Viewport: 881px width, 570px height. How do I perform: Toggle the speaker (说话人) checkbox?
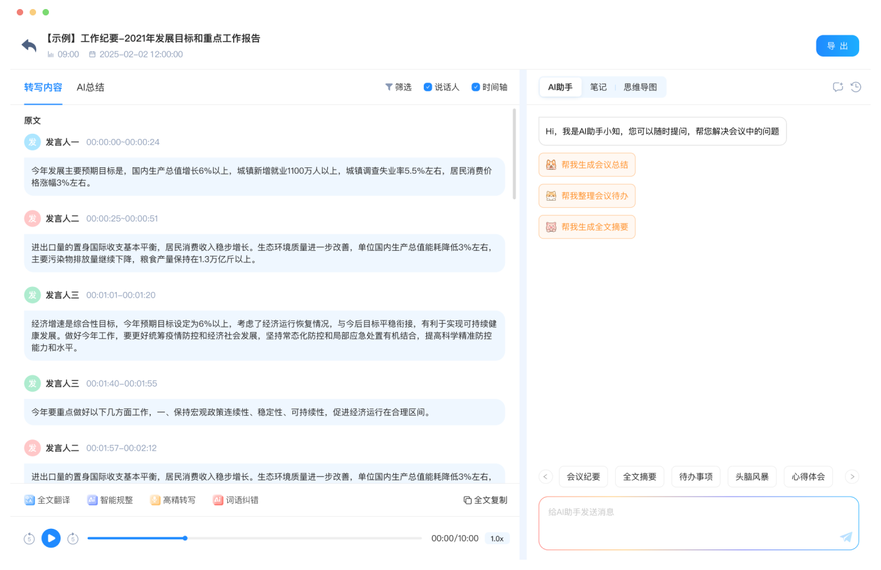pyautogui.click(x=428, y=87)
